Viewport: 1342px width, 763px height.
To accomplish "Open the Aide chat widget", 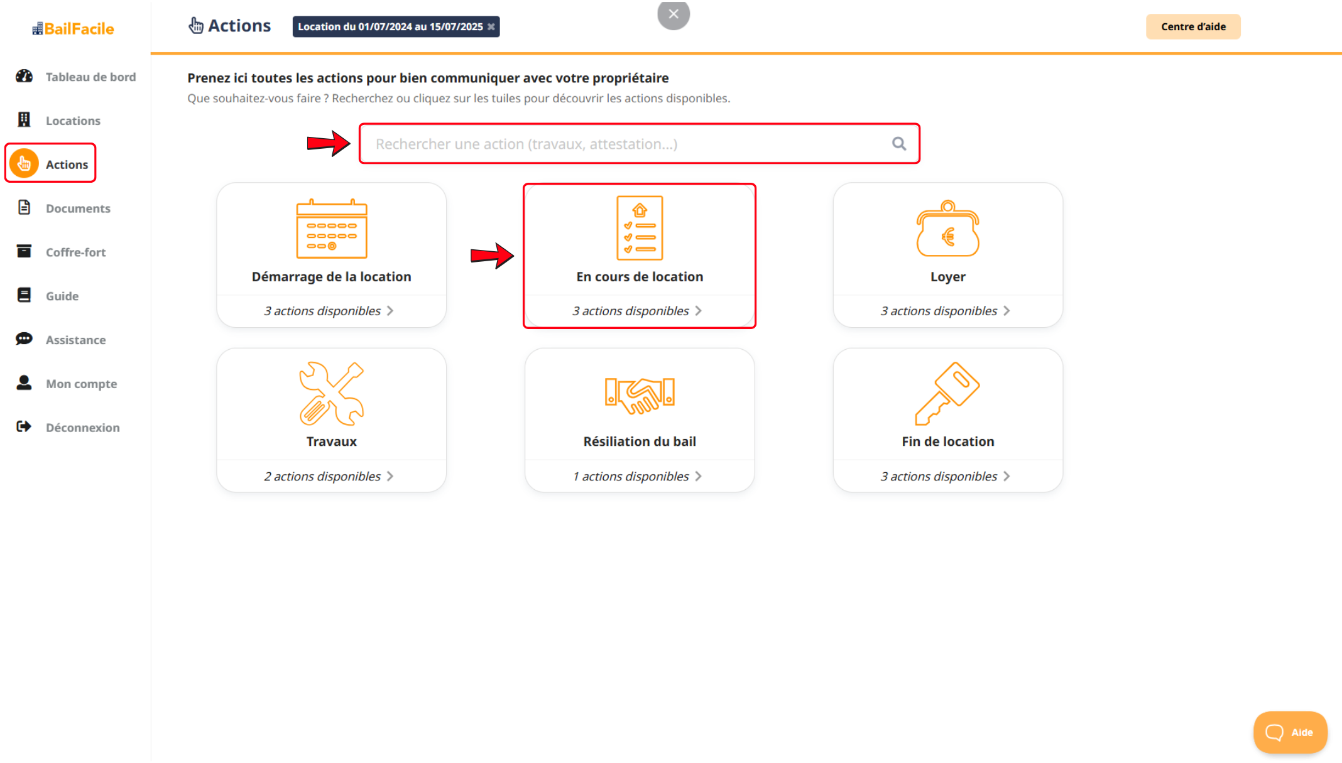I will coord(1289,732).
